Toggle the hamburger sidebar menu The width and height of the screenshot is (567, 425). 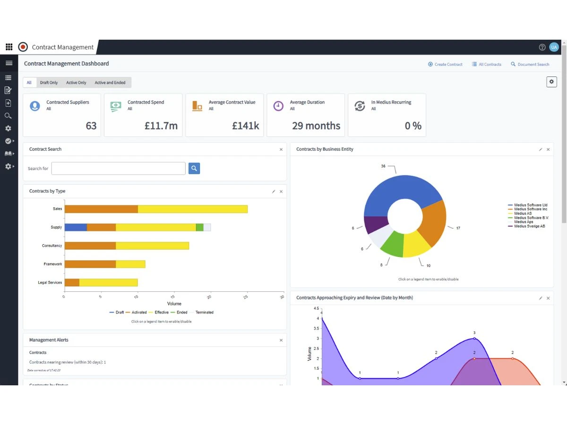coord(9,63)
